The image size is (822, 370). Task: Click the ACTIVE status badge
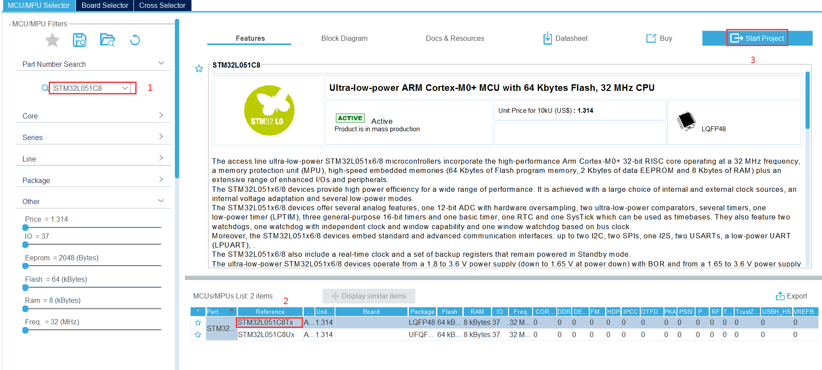(x=350, y=118)
